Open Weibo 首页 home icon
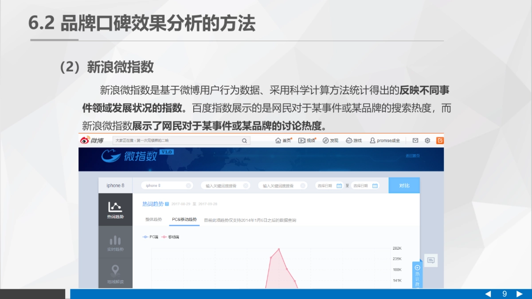This screenshot has height=299, width=532. click(x=279, y=140)
